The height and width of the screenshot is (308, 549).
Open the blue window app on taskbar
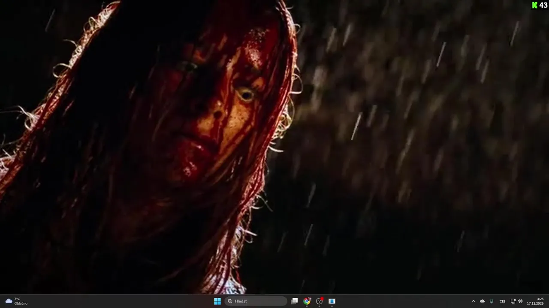click(x=332, y=301)
